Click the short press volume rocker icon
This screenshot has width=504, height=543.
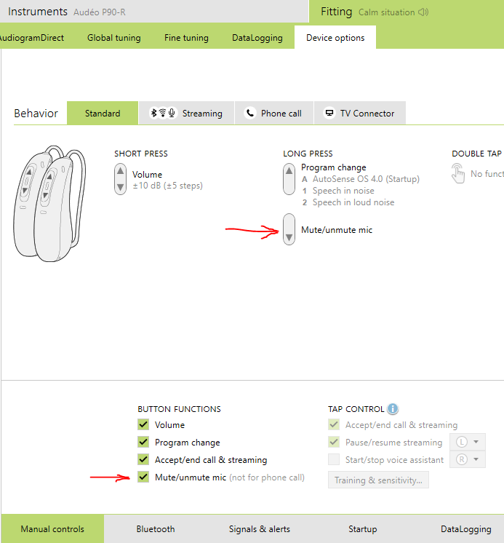121,179
